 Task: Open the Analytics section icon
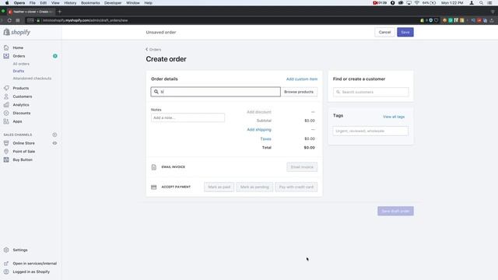click(6, 104)
